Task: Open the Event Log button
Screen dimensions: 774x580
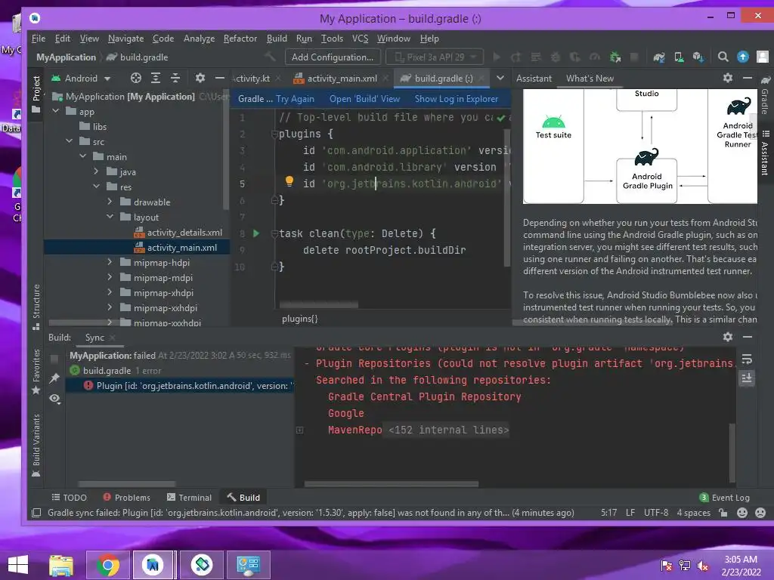Action: [x=725, y=498]
